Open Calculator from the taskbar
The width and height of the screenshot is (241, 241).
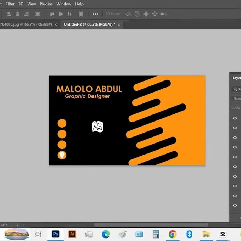tap(156, 234)
